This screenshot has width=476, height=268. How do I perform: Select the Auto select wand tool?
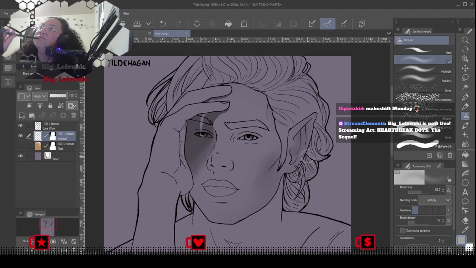tap(465, 87)
